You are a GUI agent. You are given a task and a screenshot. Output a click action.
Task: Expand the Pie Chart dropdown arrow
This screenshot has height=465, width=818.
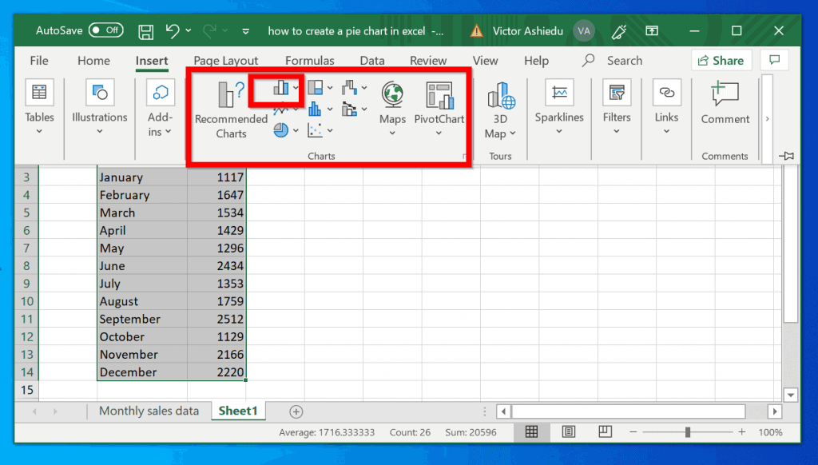[296, 130]
